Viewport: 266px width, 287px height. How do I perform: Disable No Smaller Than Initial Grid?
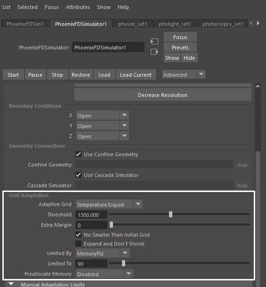pyautogui.click(x=79, y=235)
